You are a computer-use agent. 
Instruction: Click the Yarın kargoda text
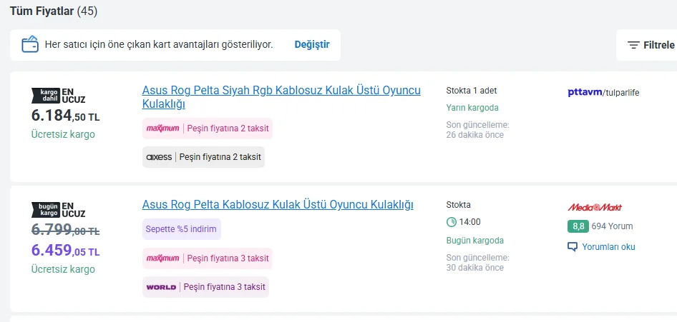coord(472,108)
